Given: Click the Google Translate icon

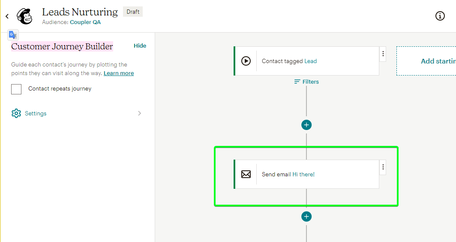Looking at the screenshot, I should (13, 35).
